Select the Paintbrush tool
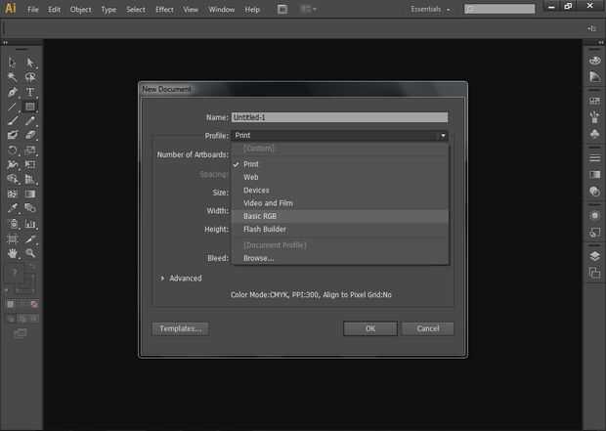Screen dimensions: 606x431 (x=12, y=120)
